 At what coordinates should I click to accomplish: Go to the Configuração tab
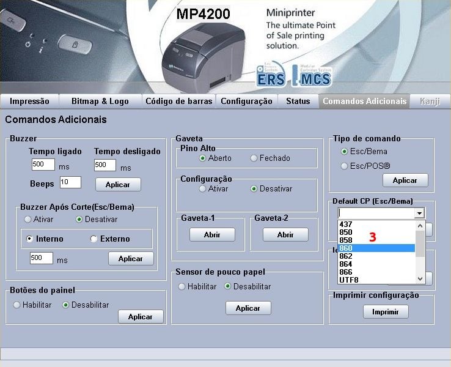tap(246, 102)
